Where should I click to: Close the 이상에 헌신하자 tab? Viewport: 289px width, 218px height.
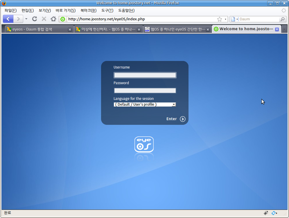[139, 30]
